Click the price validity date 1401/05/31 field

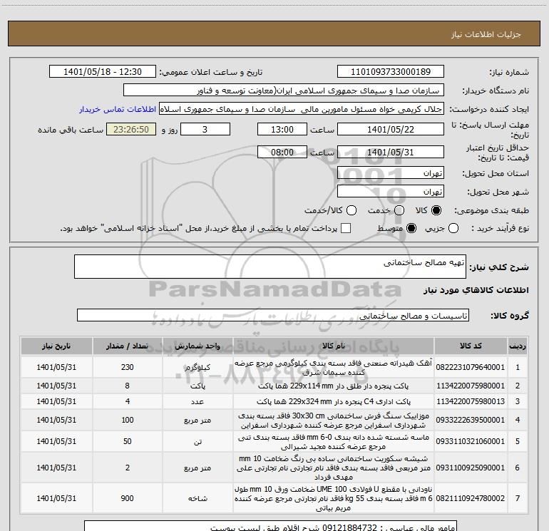(x=391, y=152)
